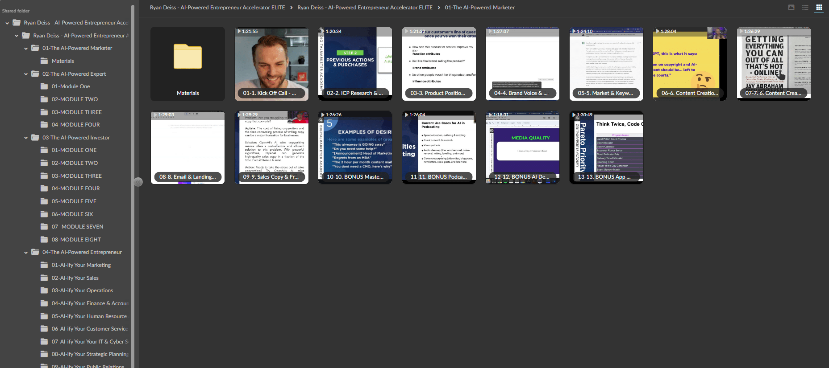
Task: Open 01-AI-ify Your Marketing folder
Action: click(81, 265)
